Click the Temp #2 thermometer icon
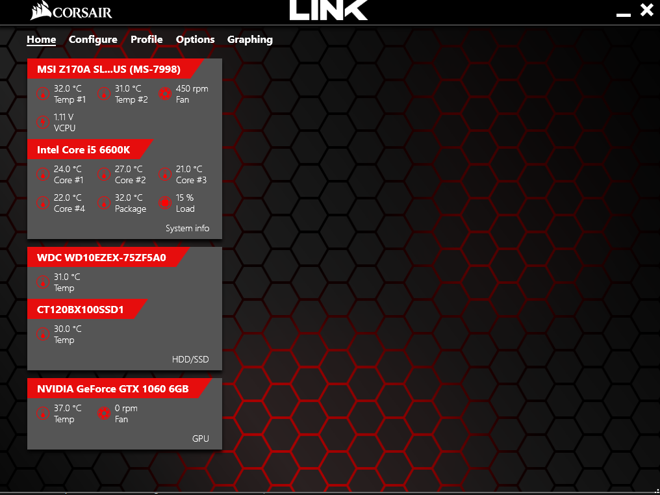Image resolution: width=660 pixels, height=495 pixels. point(103,94)
